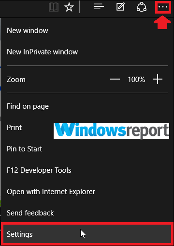Choose Pin to Start
The width and height of the screenshot is (174, 246).
(24, 149)
